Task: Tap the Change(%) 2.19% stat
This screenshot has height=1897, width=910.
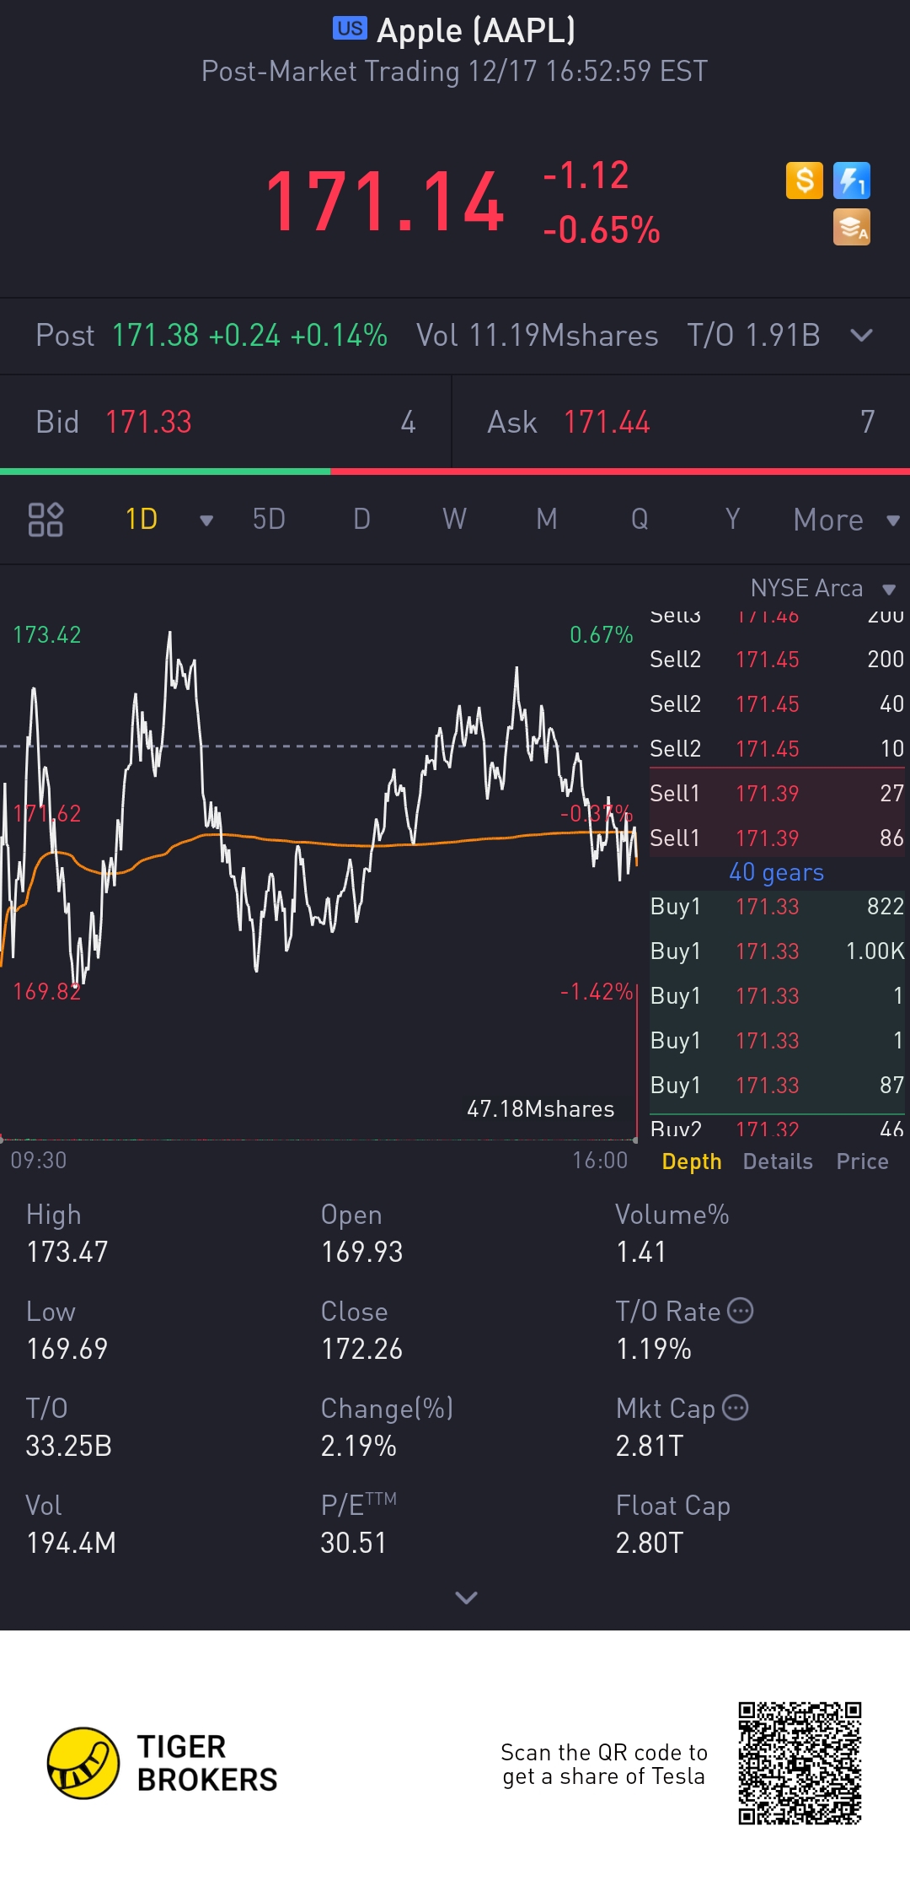Action: point(387,1427)
